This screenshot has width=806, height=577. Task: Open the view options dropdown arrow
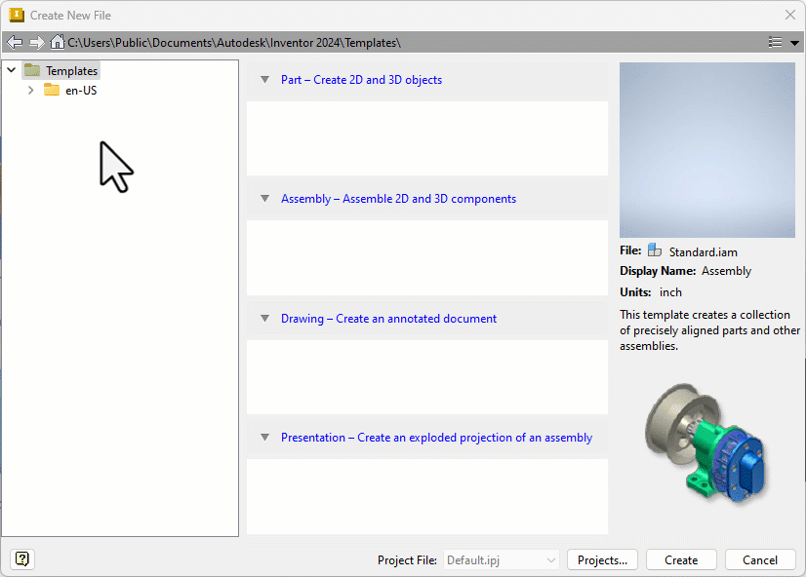click(794, 43)
